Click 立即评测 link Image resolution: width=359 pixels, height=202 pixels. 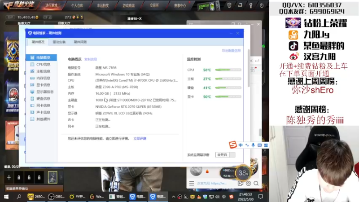140,139
